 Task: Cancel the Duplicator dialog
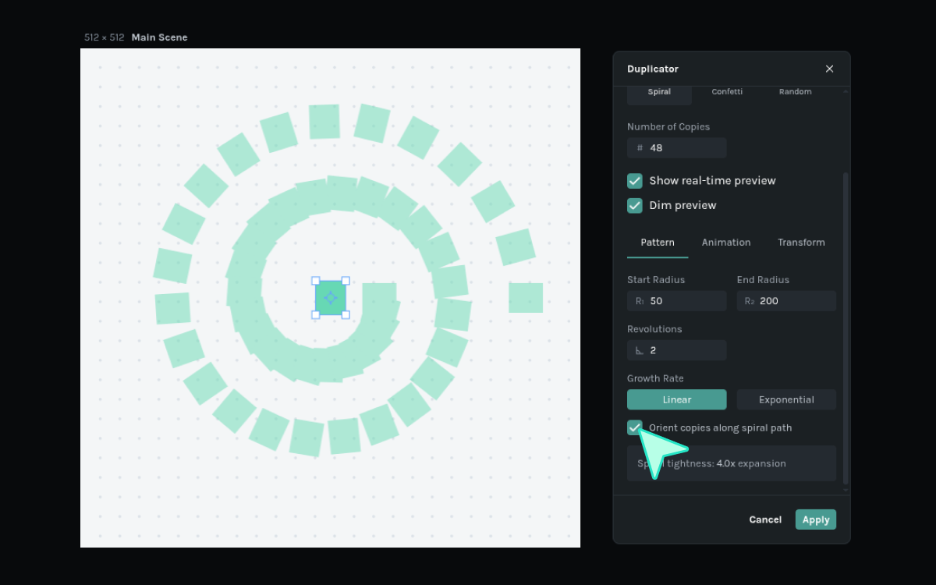[x=765, y=519]
